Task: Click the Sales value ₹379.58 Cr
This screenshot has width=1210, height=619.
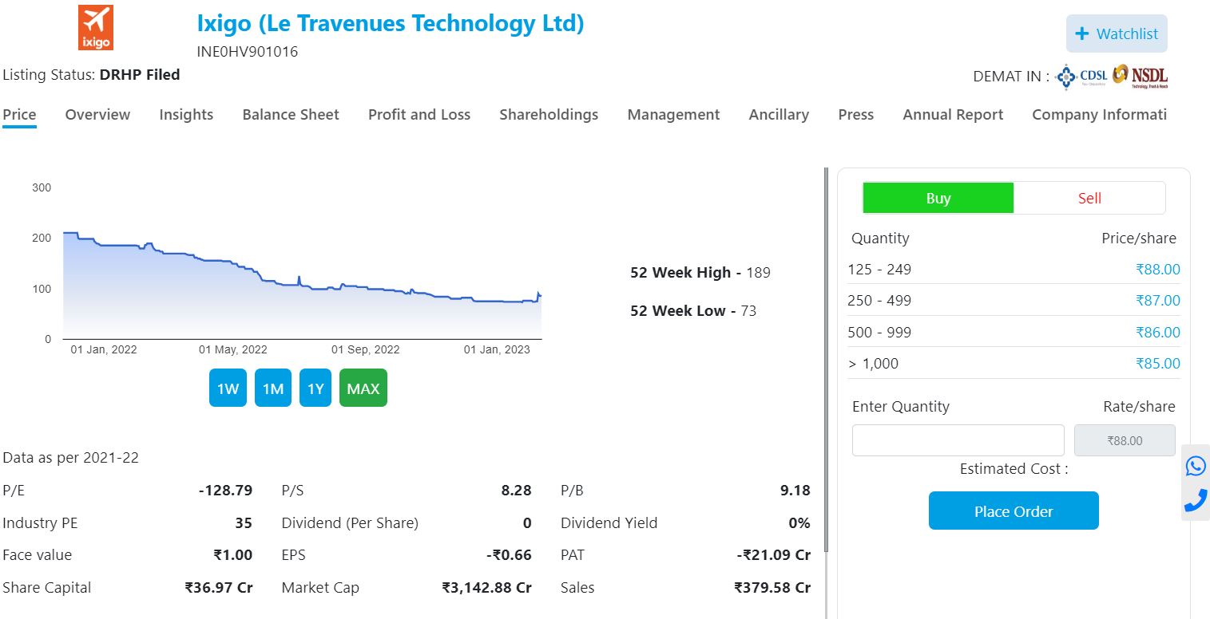Action: click(x=772, y=588)
